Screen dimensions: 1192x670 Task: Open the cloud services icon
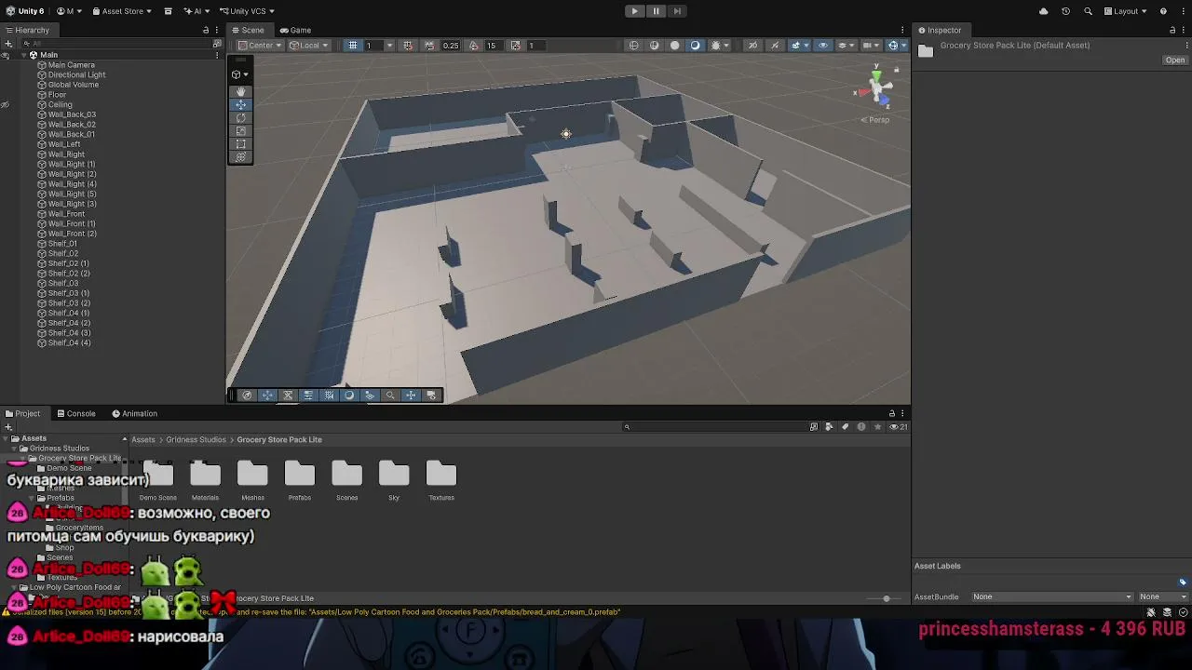[x=1043, y=11]
